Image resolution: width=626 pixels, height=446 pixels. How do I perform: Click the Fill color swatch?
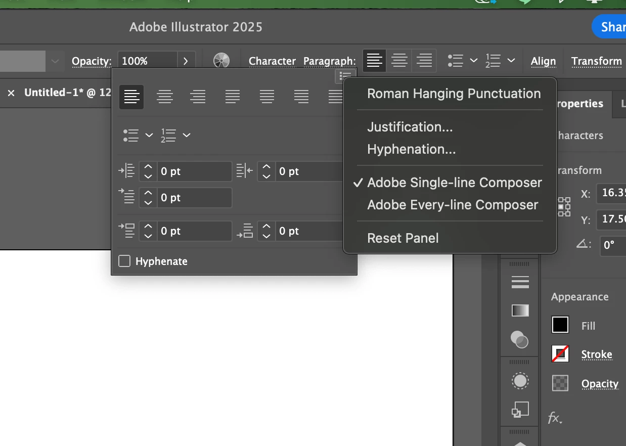pos(560,325)
